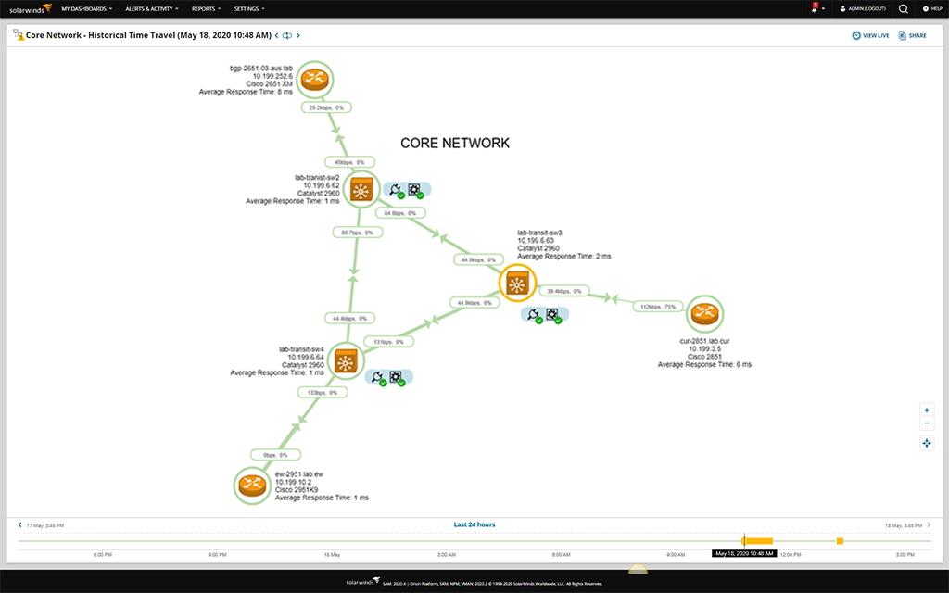The image size is (949, 593).
Task: Open the SETTINGS dropdown menu
Action: coord(247,8)
